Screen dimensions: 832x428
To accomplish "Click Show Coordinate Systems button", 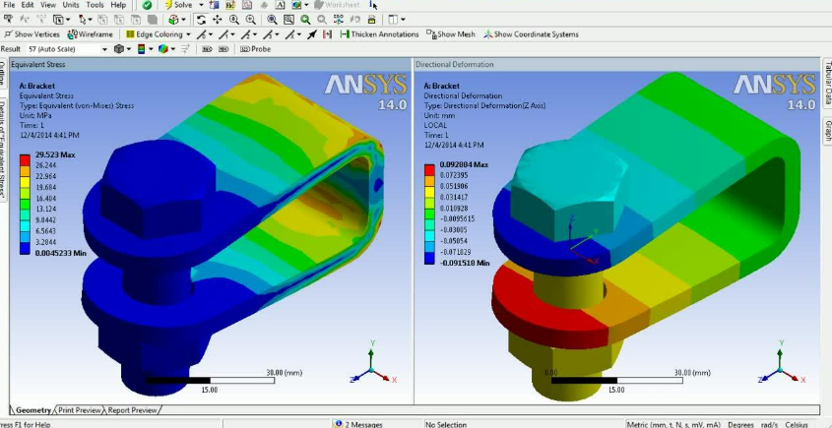I will pyautogui.click(x=532, y=34).
